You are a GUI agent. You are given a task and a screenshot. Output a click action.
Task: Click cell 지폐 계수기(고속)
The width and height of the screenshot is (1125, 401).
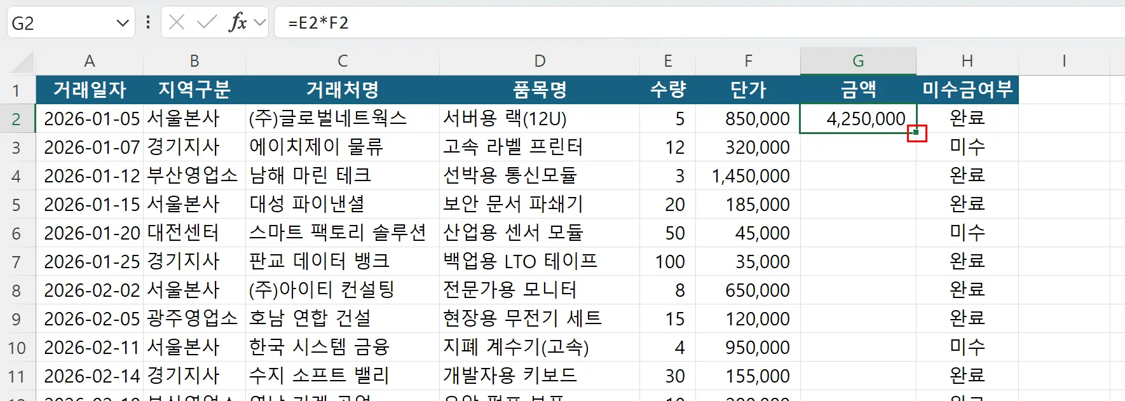pyautogui.click(x=540, y=348)
